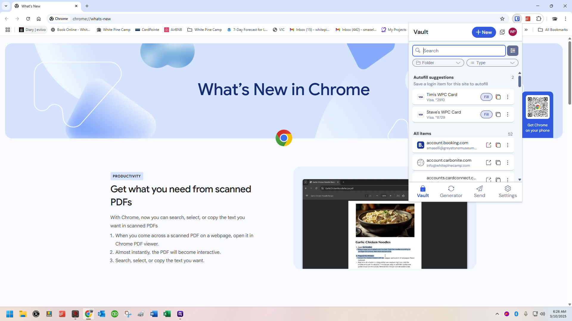Open the White Pine Camp bookmark folder

coord(205,30)
